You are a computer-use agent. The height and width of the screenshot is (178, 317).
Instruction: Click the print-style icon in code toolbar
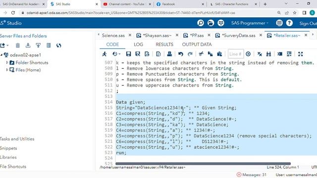169,54
